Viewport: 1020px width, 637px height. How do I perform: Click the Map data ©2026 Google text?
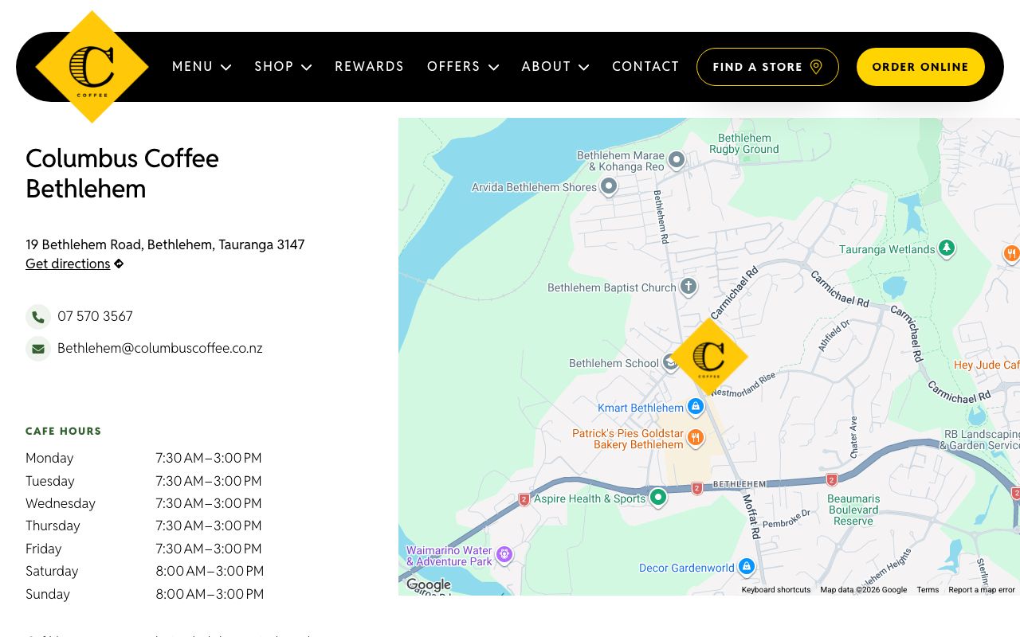point(864,590)
